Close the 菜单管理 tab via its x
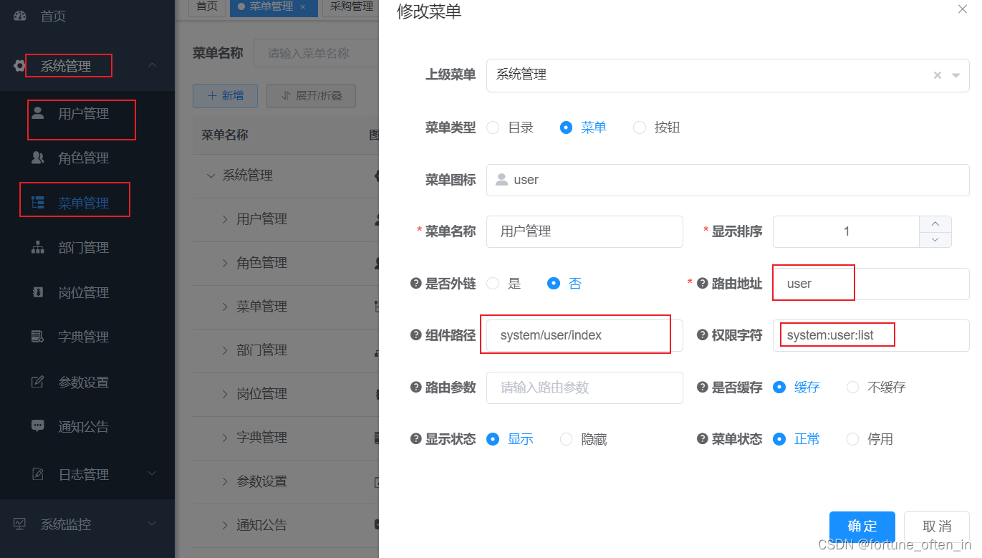The height and width of the screenshot is (558, 982). click(303, 6)
